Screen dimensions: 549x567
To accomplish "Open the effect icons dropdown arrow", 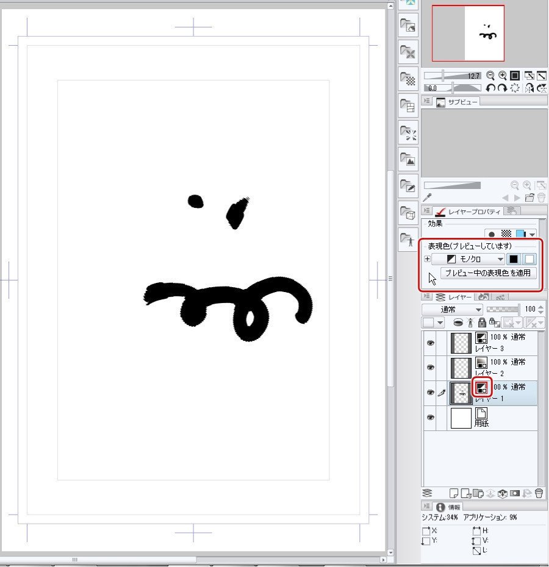I will pos(532,235).
